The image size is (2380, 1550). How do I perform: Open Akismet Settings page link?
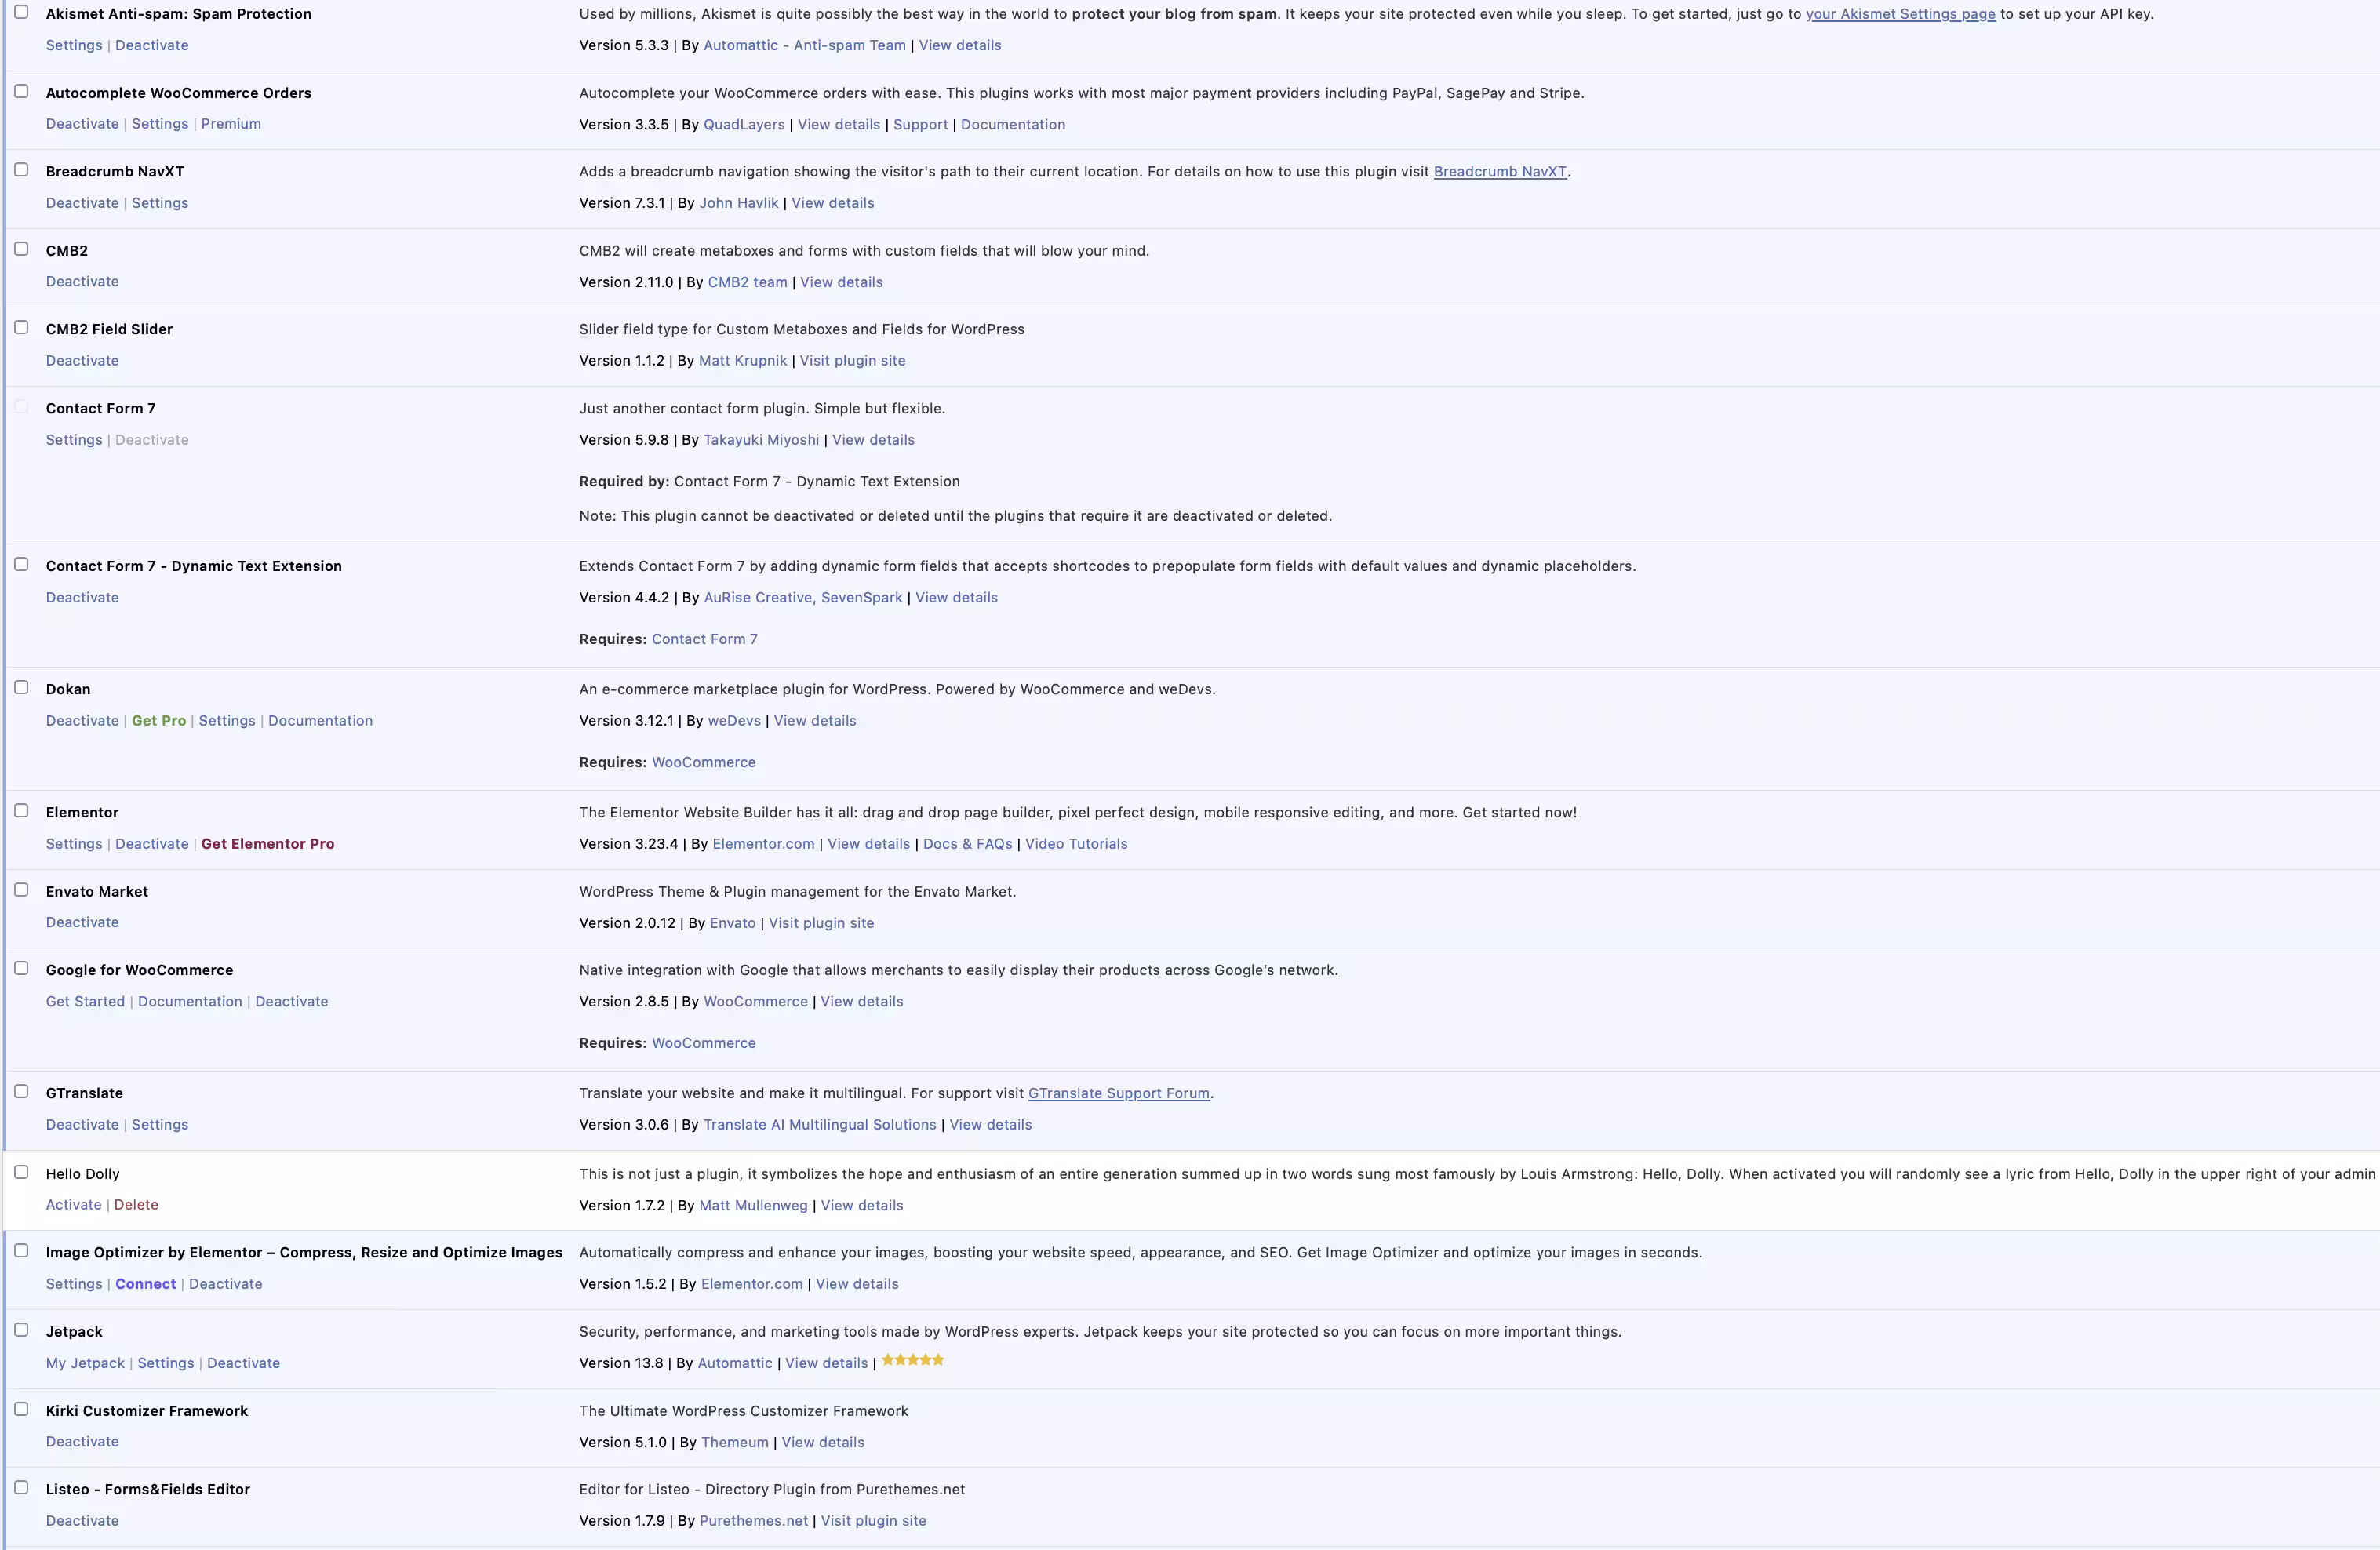(1900, 14)
